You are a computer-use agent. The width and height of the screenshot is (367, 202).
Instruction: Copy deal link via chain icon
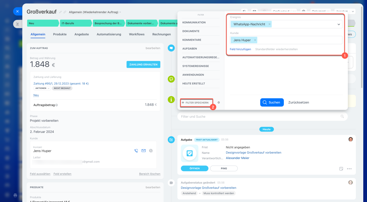pos(65,12)
